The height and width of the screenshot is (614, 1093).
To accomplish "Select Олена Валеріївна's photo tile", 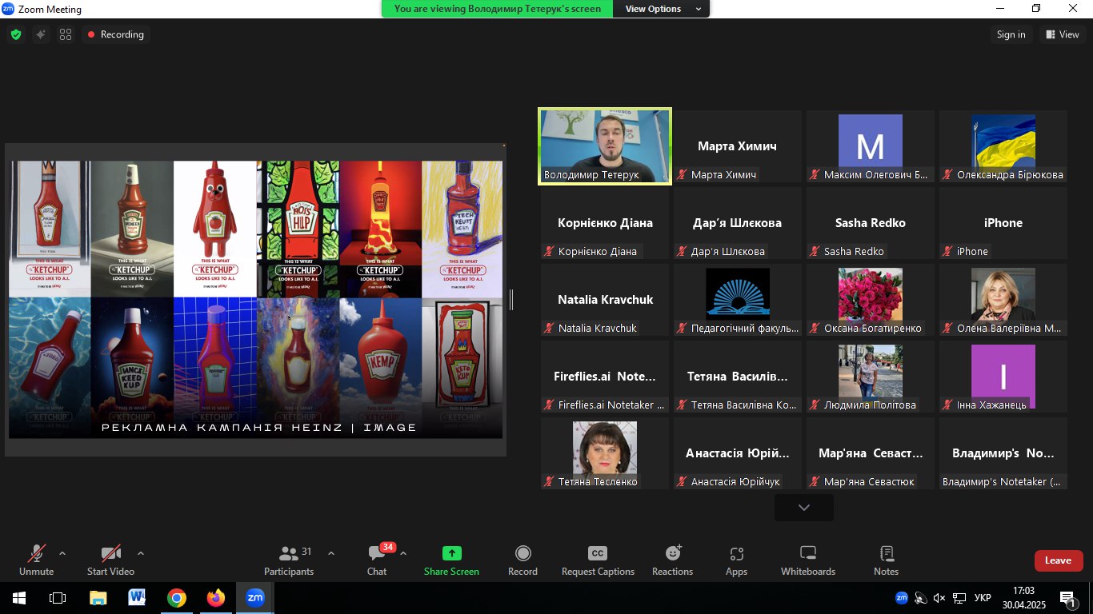I will point(1003,300).
